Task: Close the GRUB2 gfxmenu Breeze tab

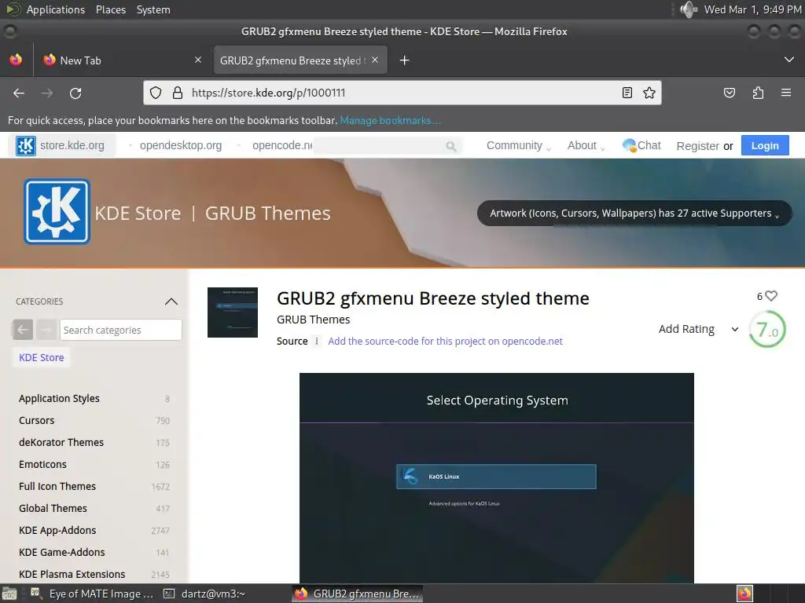Action: coord(375,60)
